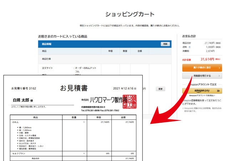Screen dimensions: 232x161
Task: Click the 注文サイト label in cart
Action: click(x=47, y=68)
